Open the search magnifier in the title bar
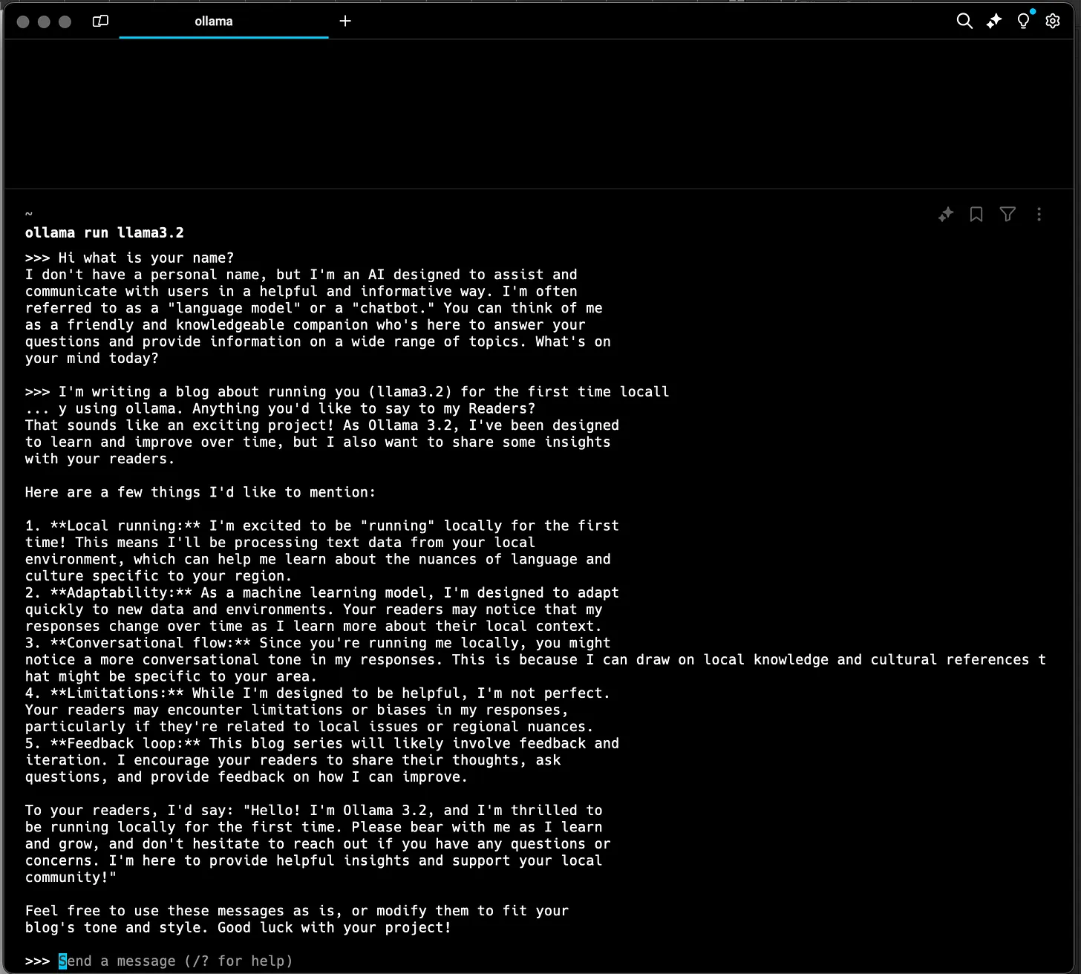The height and width of the screenshot is (974, 1081). tap(964, 21)
